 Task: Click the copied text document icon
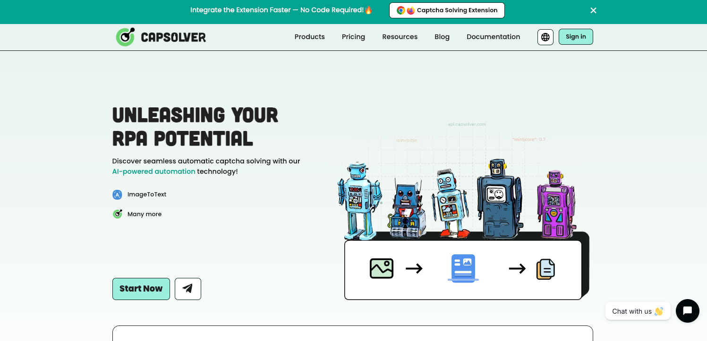545,269
